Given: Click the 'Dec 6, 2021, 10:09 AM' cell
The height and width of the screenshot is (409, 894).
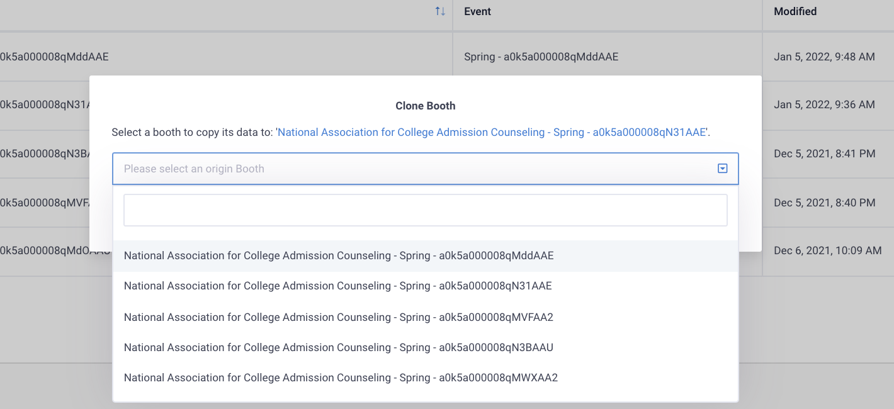Looking at the screenshot, I should click(827, 250).
